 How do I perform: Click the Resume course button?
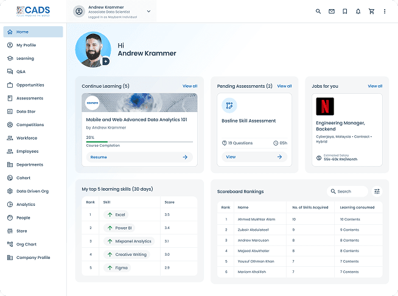99,157
